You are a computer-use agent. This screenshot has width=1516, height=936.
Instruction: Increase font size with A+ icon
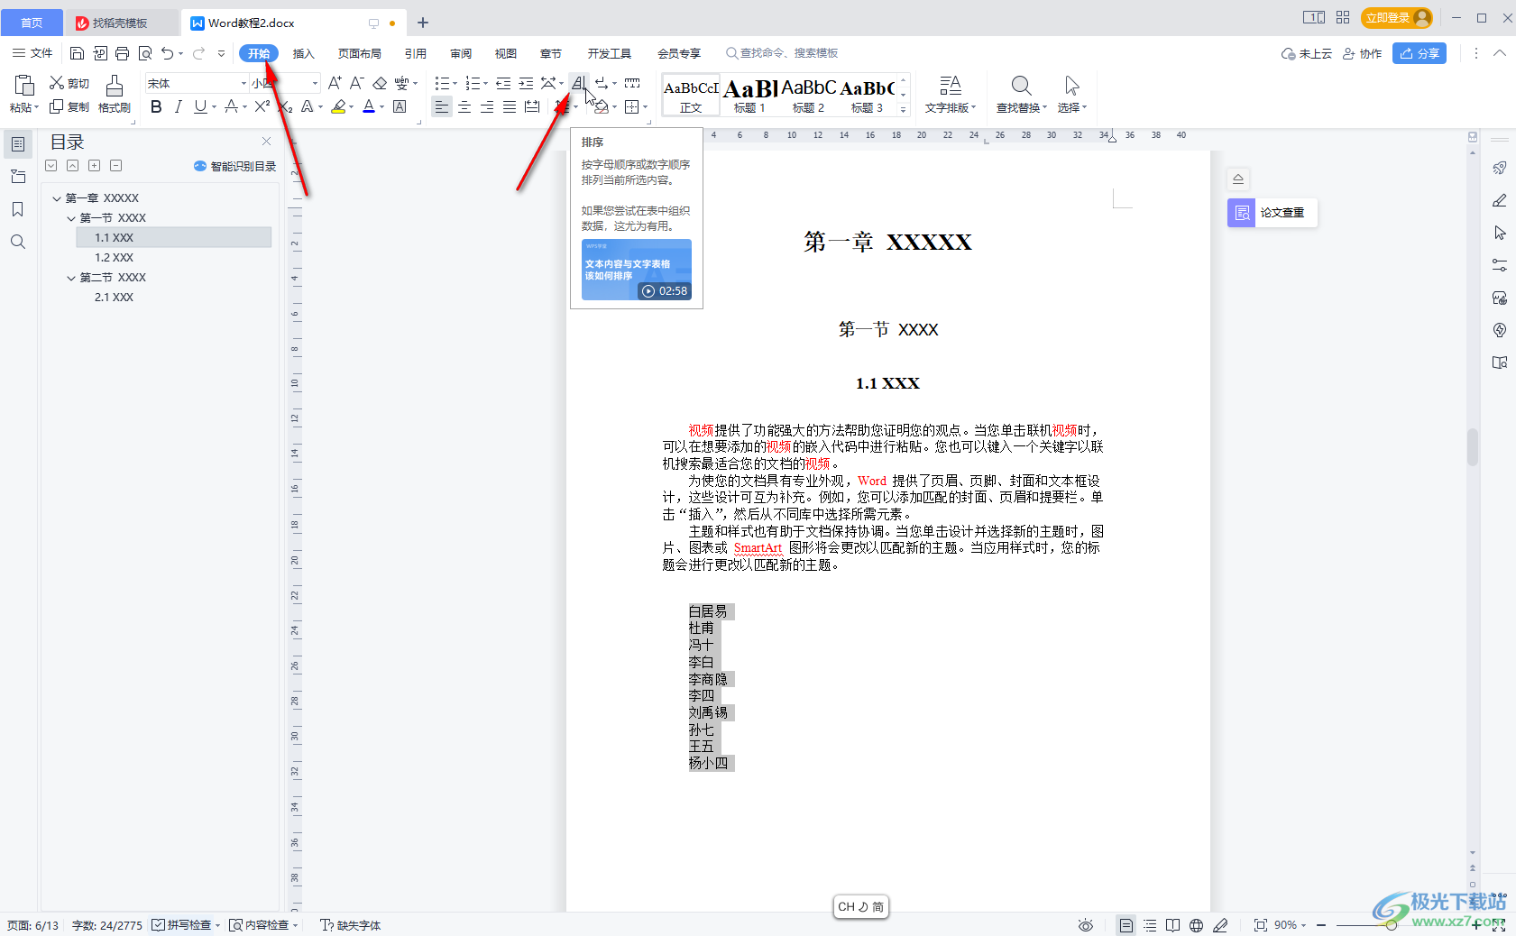click(335, 83)
